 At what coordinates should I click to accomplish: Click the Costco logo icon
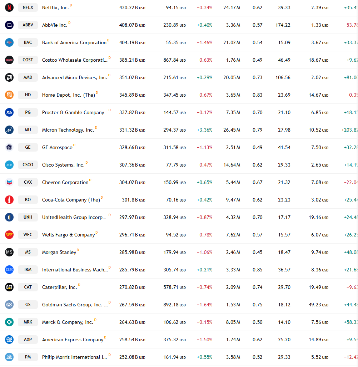(9, 60)
